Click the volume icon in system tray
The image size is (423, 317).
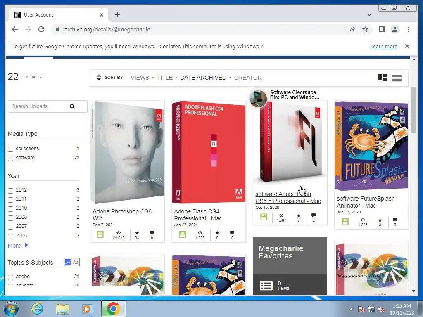(381, 309)
